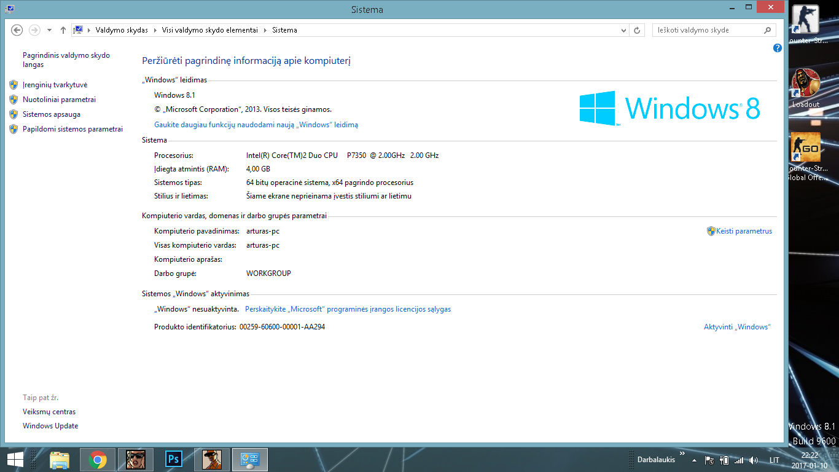Select the WORKGROUP value
839x472 pixels.
coord(268,273)
